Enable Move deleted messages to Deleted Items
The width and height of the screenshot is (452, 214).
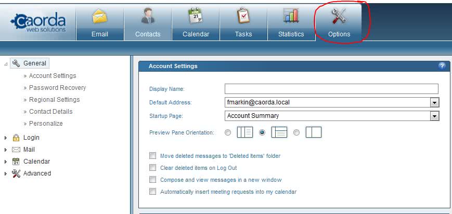pyautogui.click(x=152, y=156)
